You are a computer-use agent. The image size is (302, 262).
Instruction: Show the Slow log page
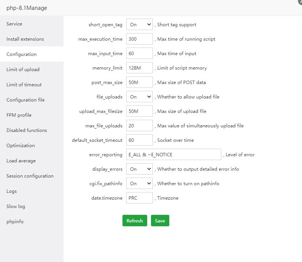pos(16,206)
